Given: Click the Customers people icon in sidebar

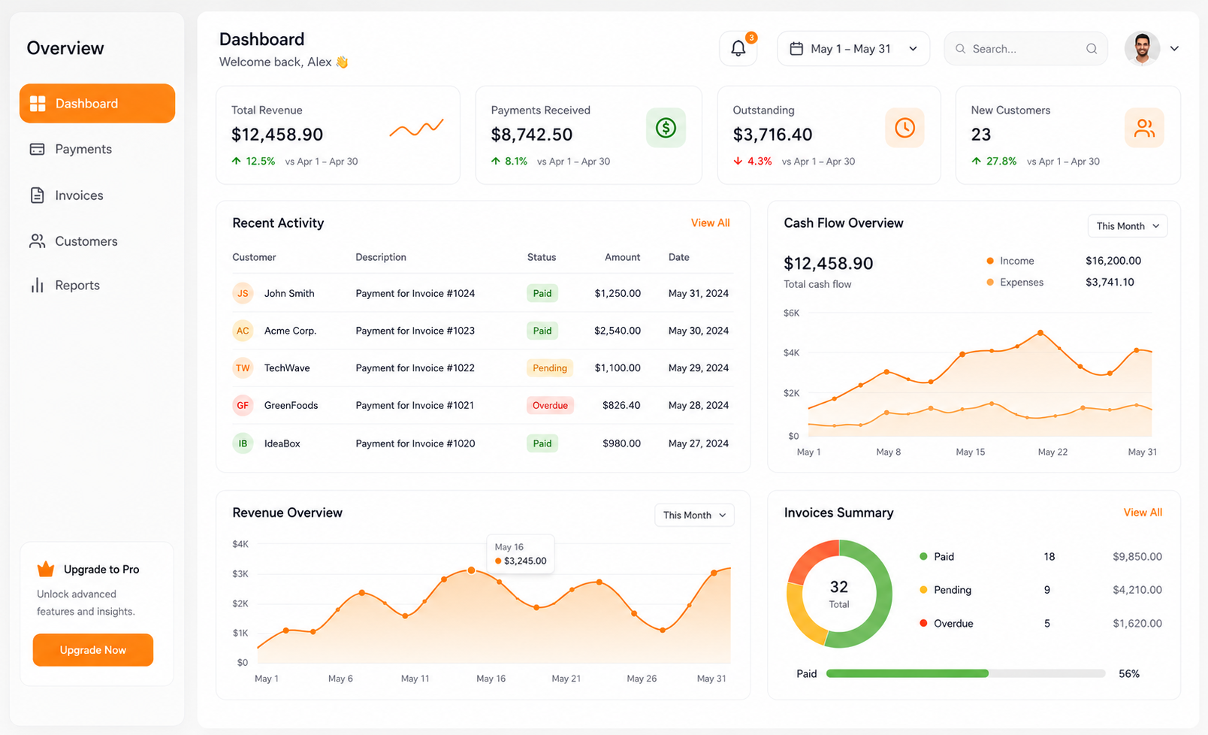Looking at the screenshot, I should click(x=37, y=241).
